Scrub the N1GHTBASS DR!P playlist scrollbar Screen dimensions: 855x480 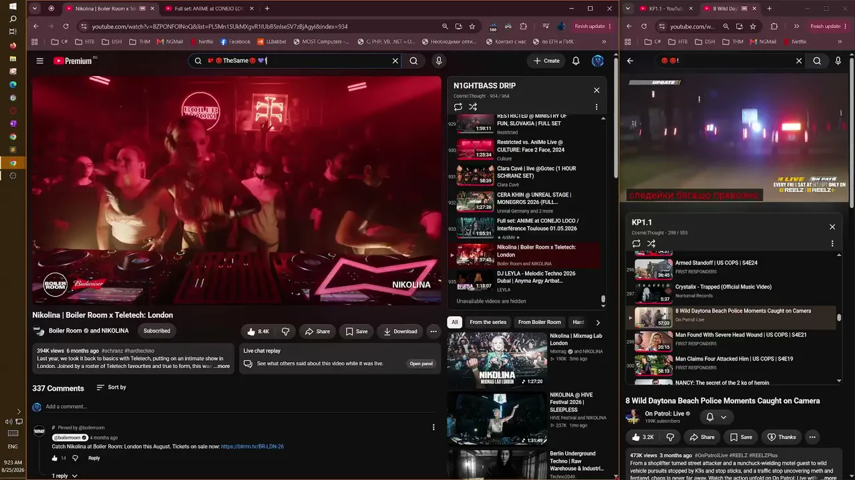[603, 299]
